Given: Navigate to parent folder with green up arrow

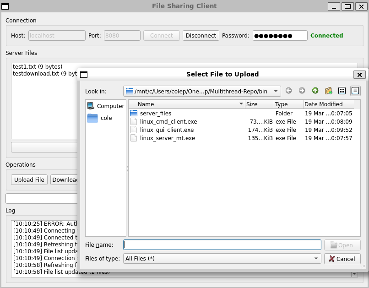Looking at the screenshot, I should click(315, 91).
